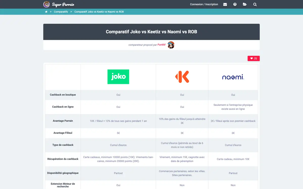This screenshot has width=303, height=189.
Task: Click the 'Cashback en ligne' row label
Action: 63,107
